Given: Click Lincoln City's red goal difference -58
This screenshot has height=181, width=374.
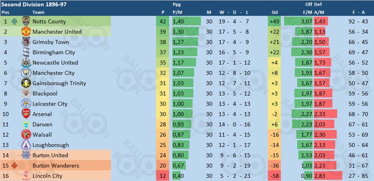Looking at the screenshot, I should 275,176.
